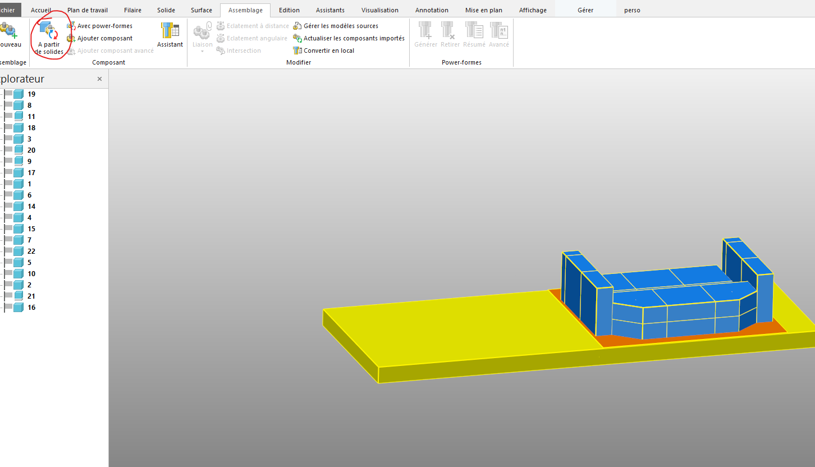Open the Assistant component wizard
815x467 pixels.
(170, 35)
